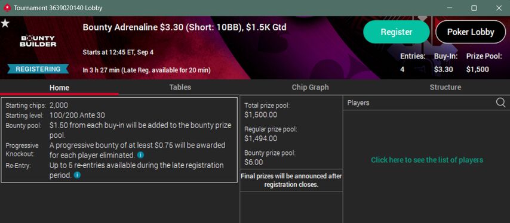Click the PokerStars spade logo in title bar
Viewport: 510px width, 223px height.
[7, 8]
